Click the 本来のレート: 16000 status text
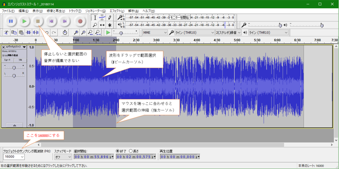This screenshot has height=169, width=339. (311, 166)
